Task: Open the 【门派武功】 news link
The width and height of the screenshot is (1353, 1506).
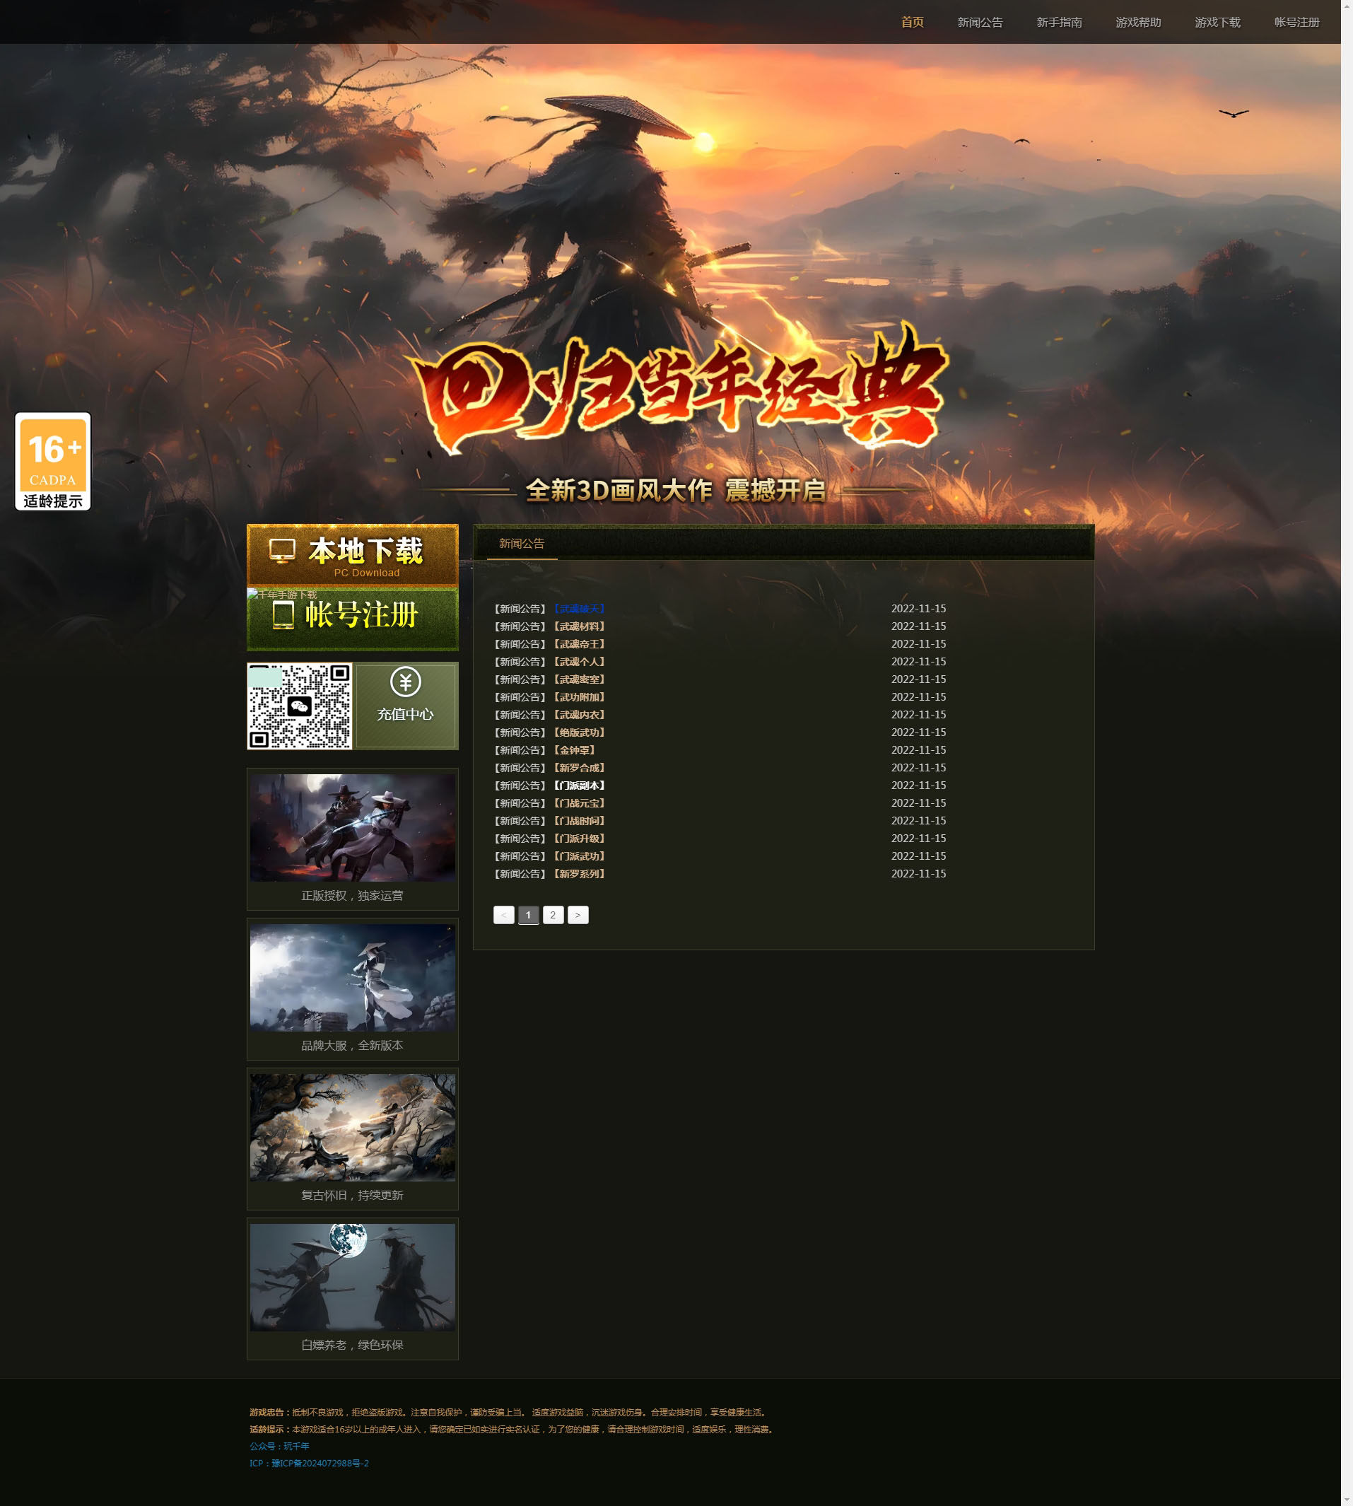Action: click(579, 856)
